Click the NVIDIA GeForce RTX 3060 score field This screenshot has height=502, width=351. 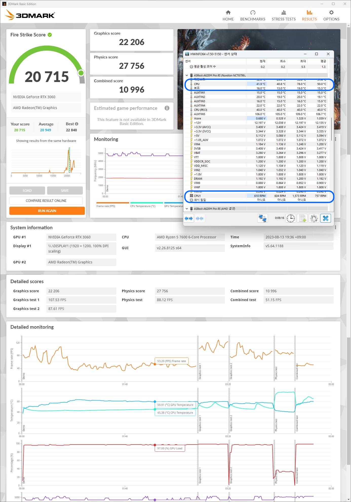coord(46,97)
